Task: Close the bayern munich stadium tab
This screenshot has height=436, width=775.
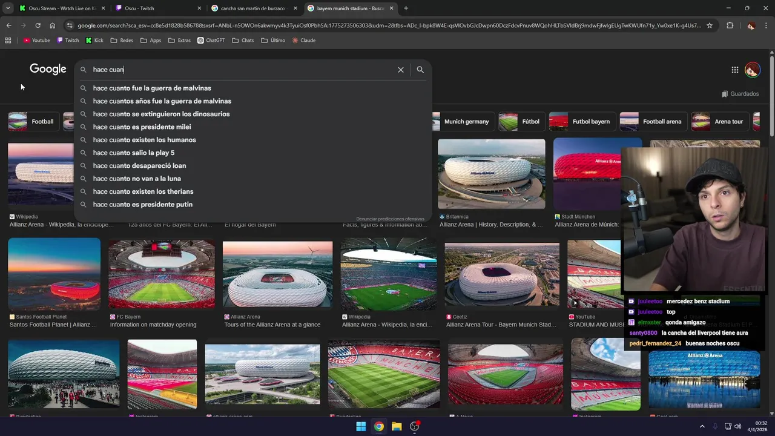Action: (x=391, y=8)
